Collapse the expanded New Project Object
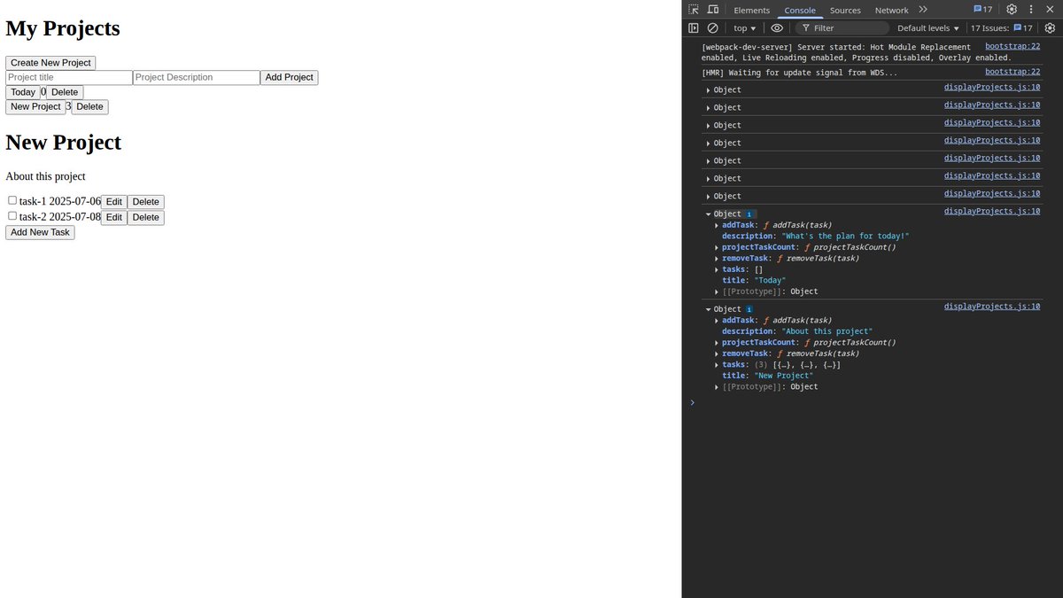 coord(708,309)
